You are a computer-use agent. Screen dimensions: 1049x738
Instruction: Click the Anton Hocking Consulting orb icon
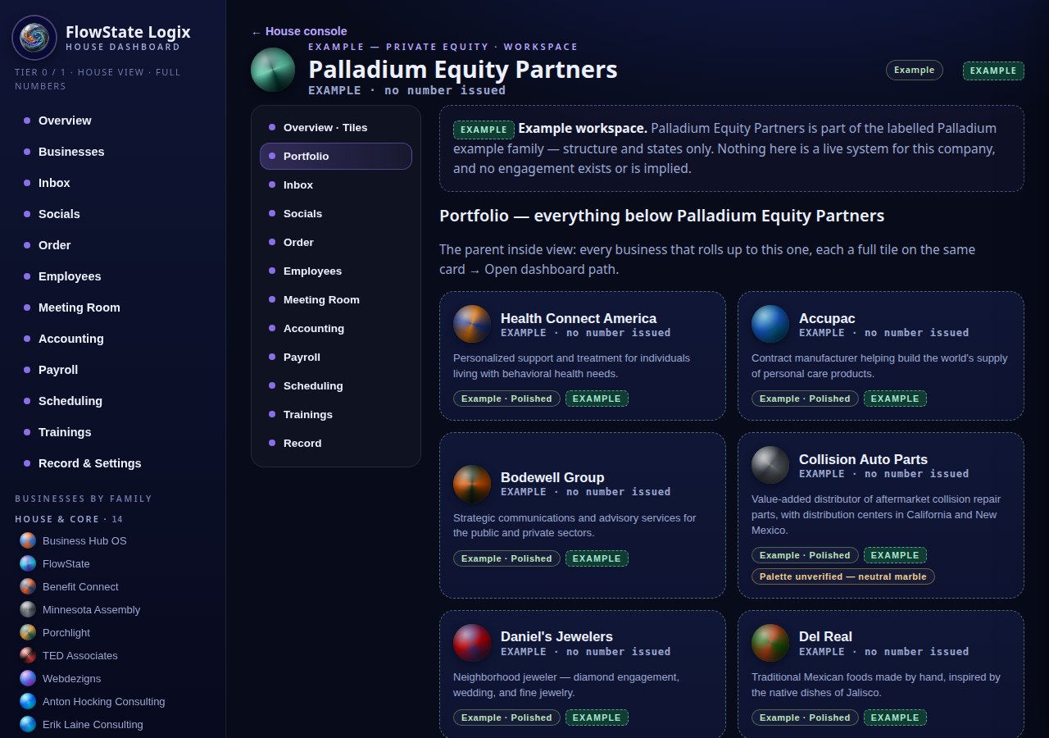28,701
